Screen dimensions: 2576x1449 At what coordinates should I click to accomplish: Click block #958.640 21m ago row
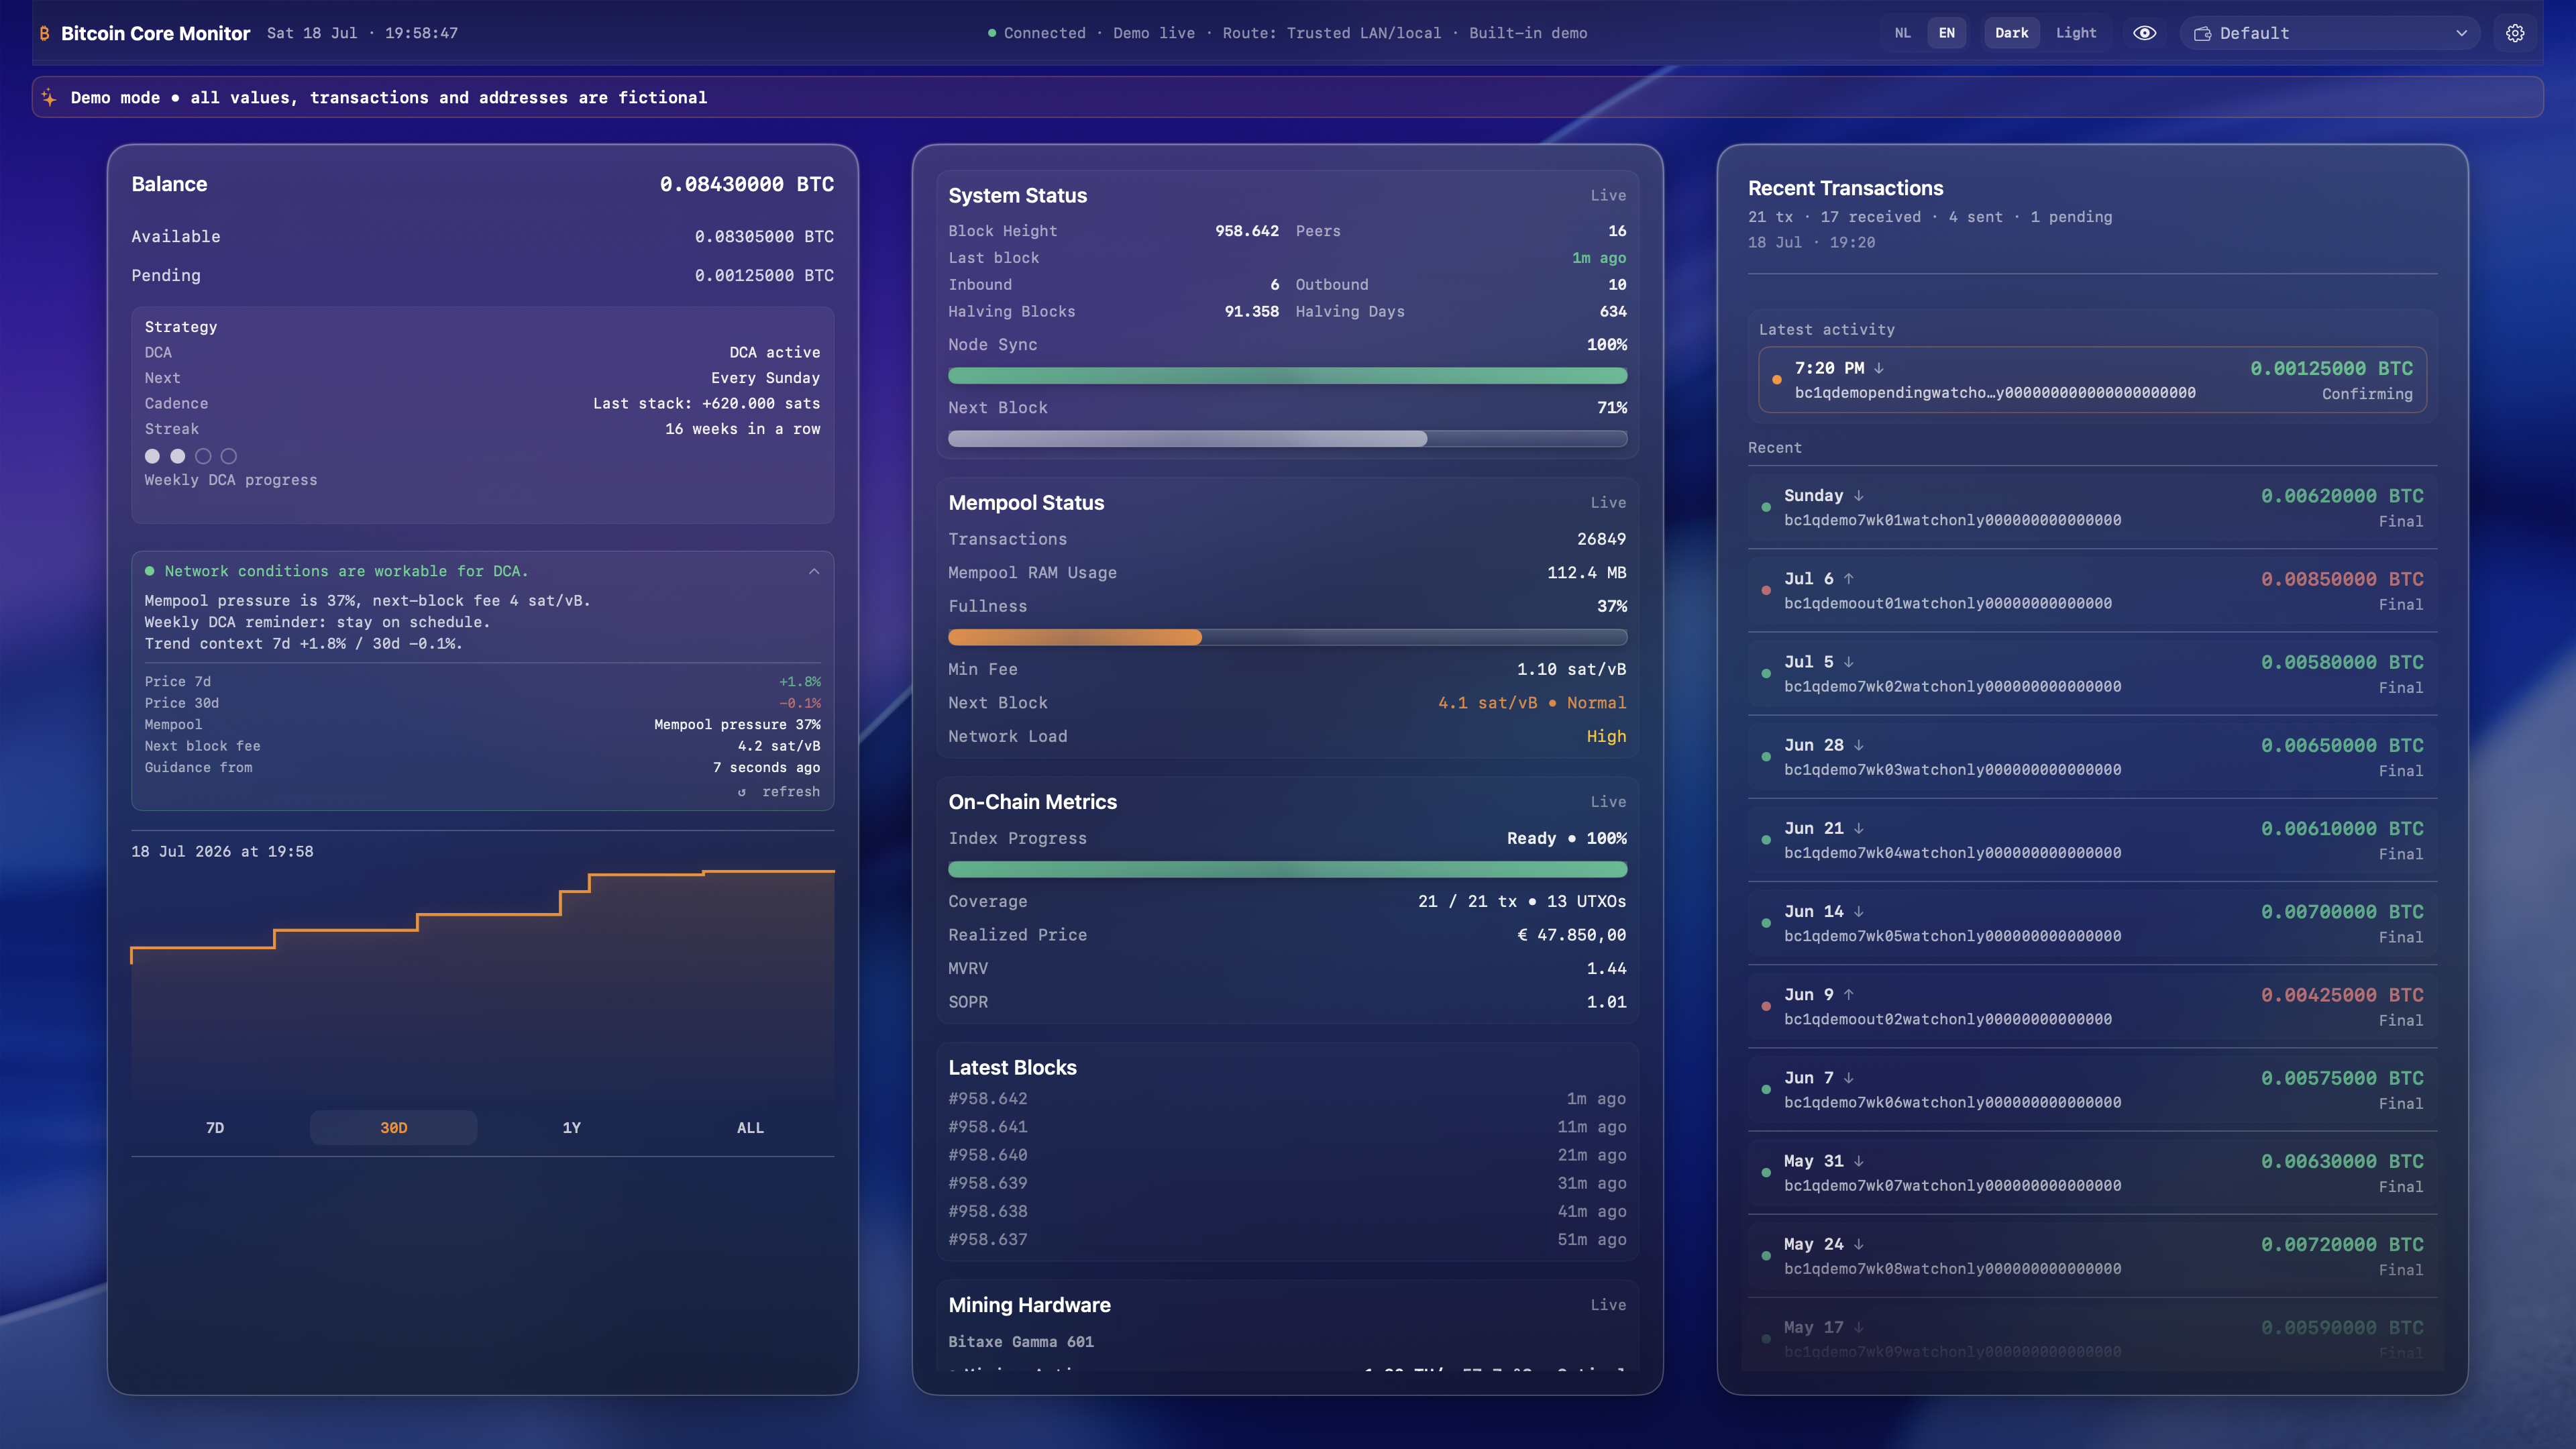coord(1287,1155)
